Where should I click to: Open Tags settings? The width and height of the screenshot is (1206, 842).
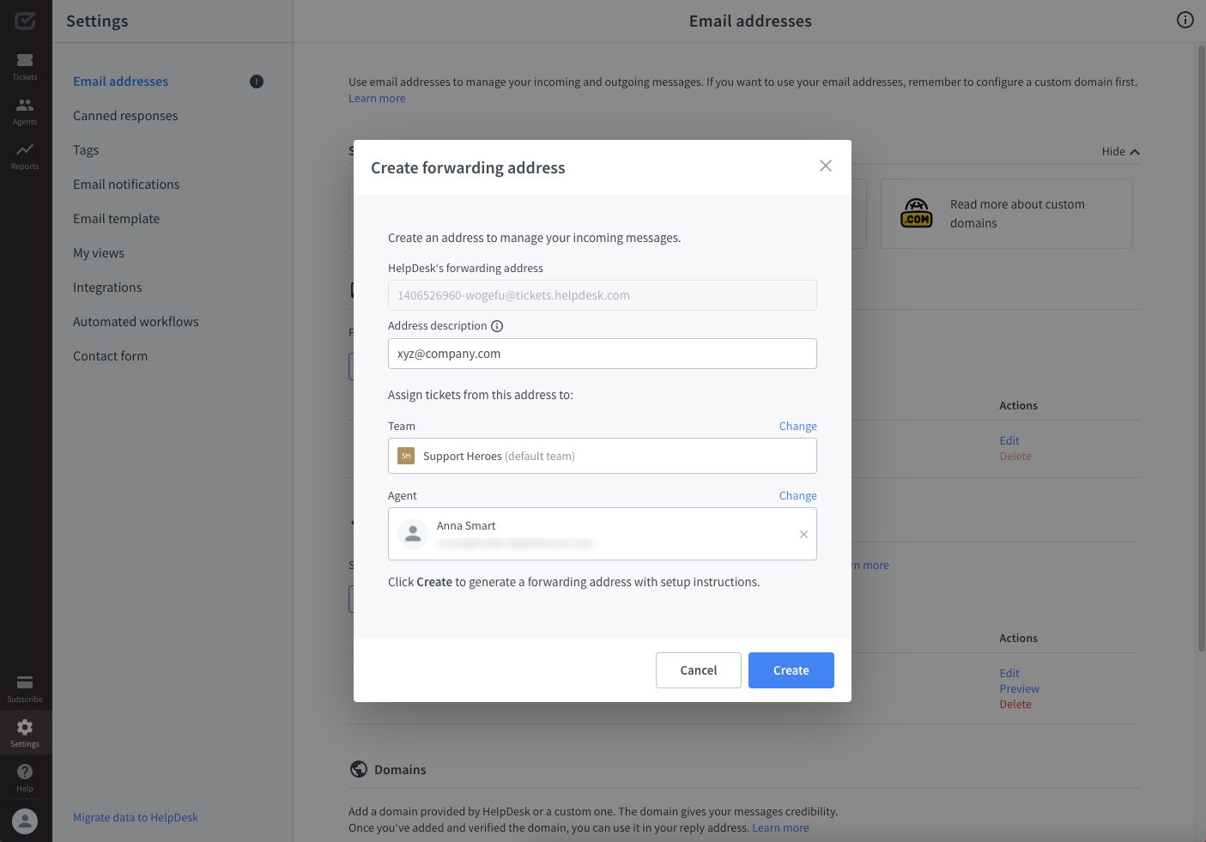(86, 150)
